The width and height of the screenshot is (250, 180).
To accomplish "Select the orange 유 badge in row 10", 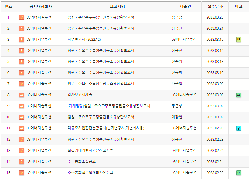I will 22,117.
